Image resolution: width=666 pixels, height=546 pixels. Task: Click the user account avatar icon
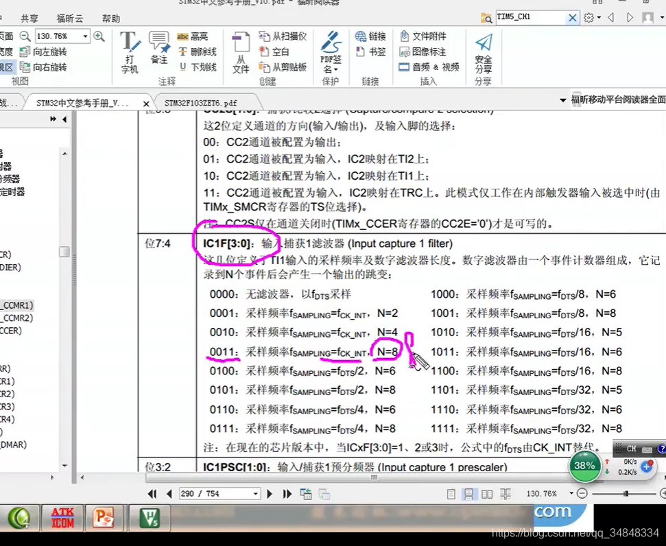[647, 18]
